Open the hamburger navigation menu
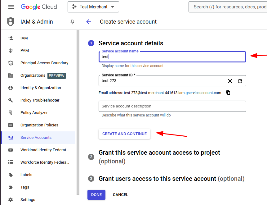 11,7
